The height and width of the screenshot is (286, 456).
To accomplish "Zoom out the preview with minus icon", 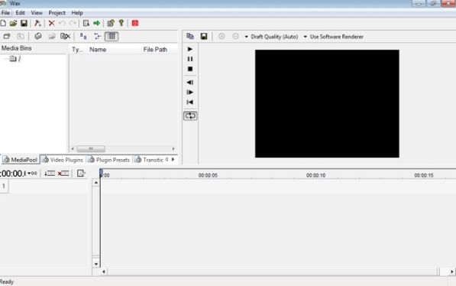I will pyautogui.click(x=235, y=36).
